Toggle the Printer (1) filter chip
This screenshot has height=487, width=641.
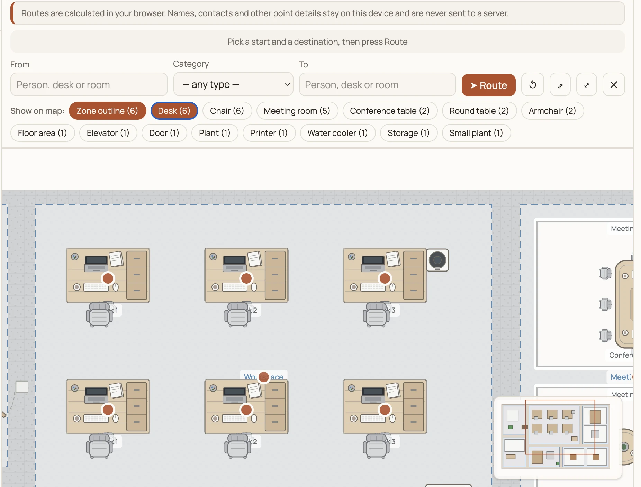269,133
